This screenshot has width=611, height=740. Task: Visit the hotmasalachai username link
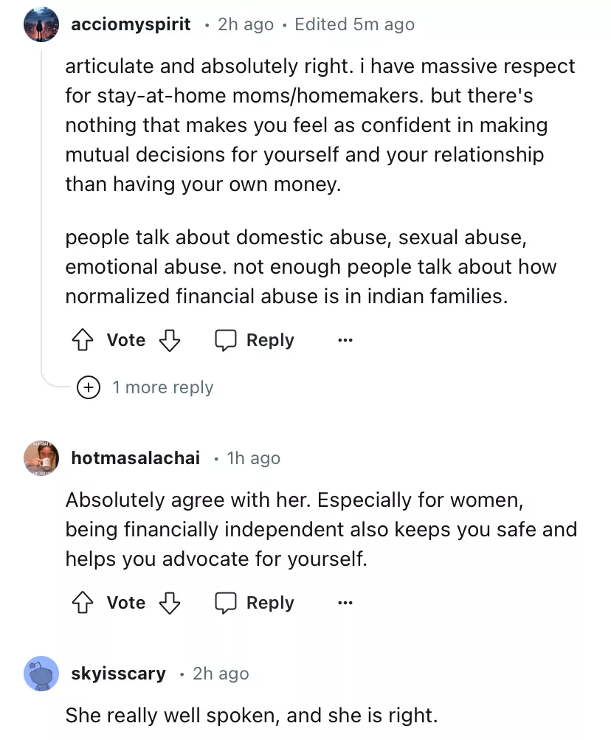[135, 458]
